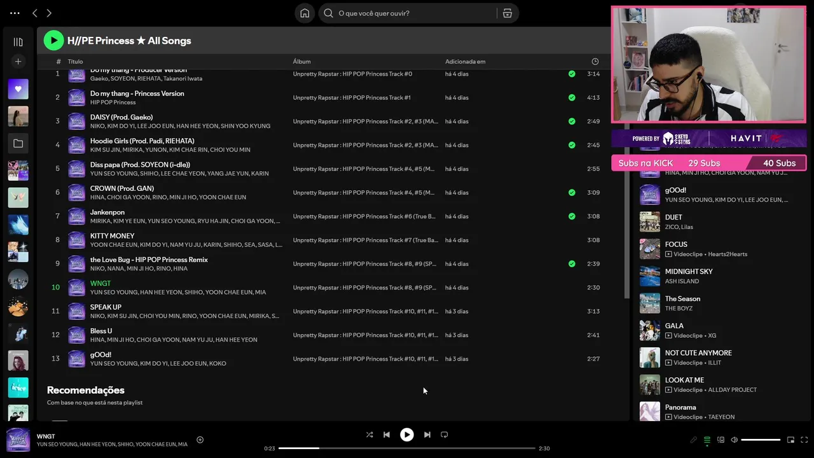Open the Liked Songs heart tile
Image resolution: width=814 pixels, height=458 pixels.
pos(18,89)
